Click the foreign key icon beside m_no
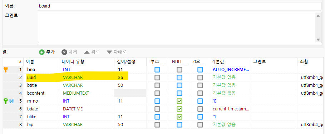This screenshot has width=325, height=134. pos(11,101)
